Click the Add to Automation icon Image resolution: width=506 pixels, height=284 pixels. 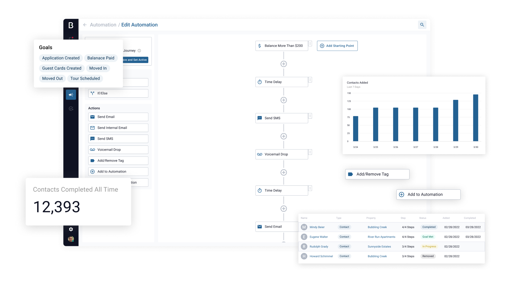point(402,194)
